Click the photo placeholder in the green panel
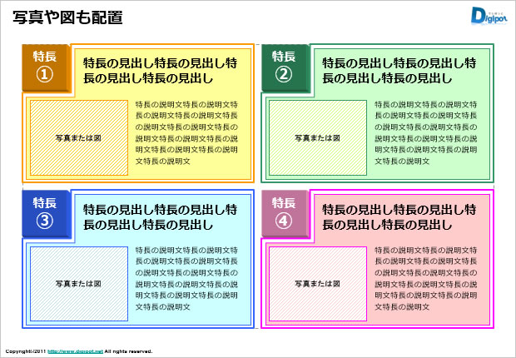 (317, 137)
